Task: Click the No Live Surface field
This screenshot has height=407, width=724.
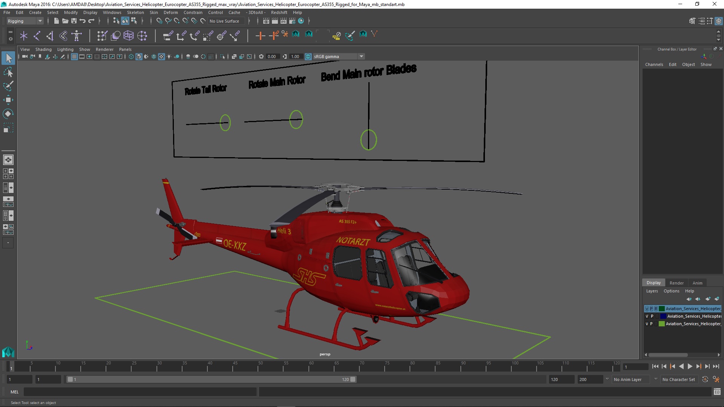Action: tap(226, 21)
